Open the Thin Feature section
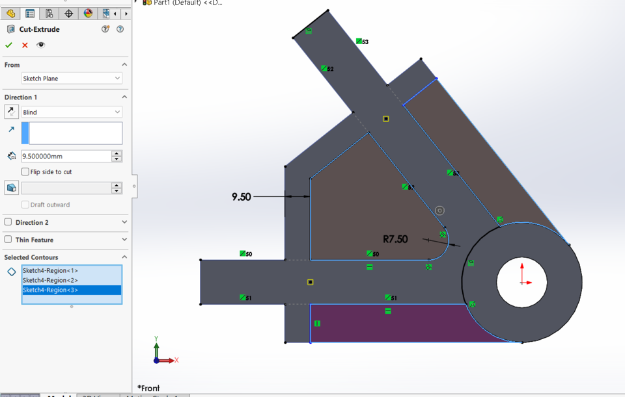This screenshot has width=625, height=397. point(124,238)
